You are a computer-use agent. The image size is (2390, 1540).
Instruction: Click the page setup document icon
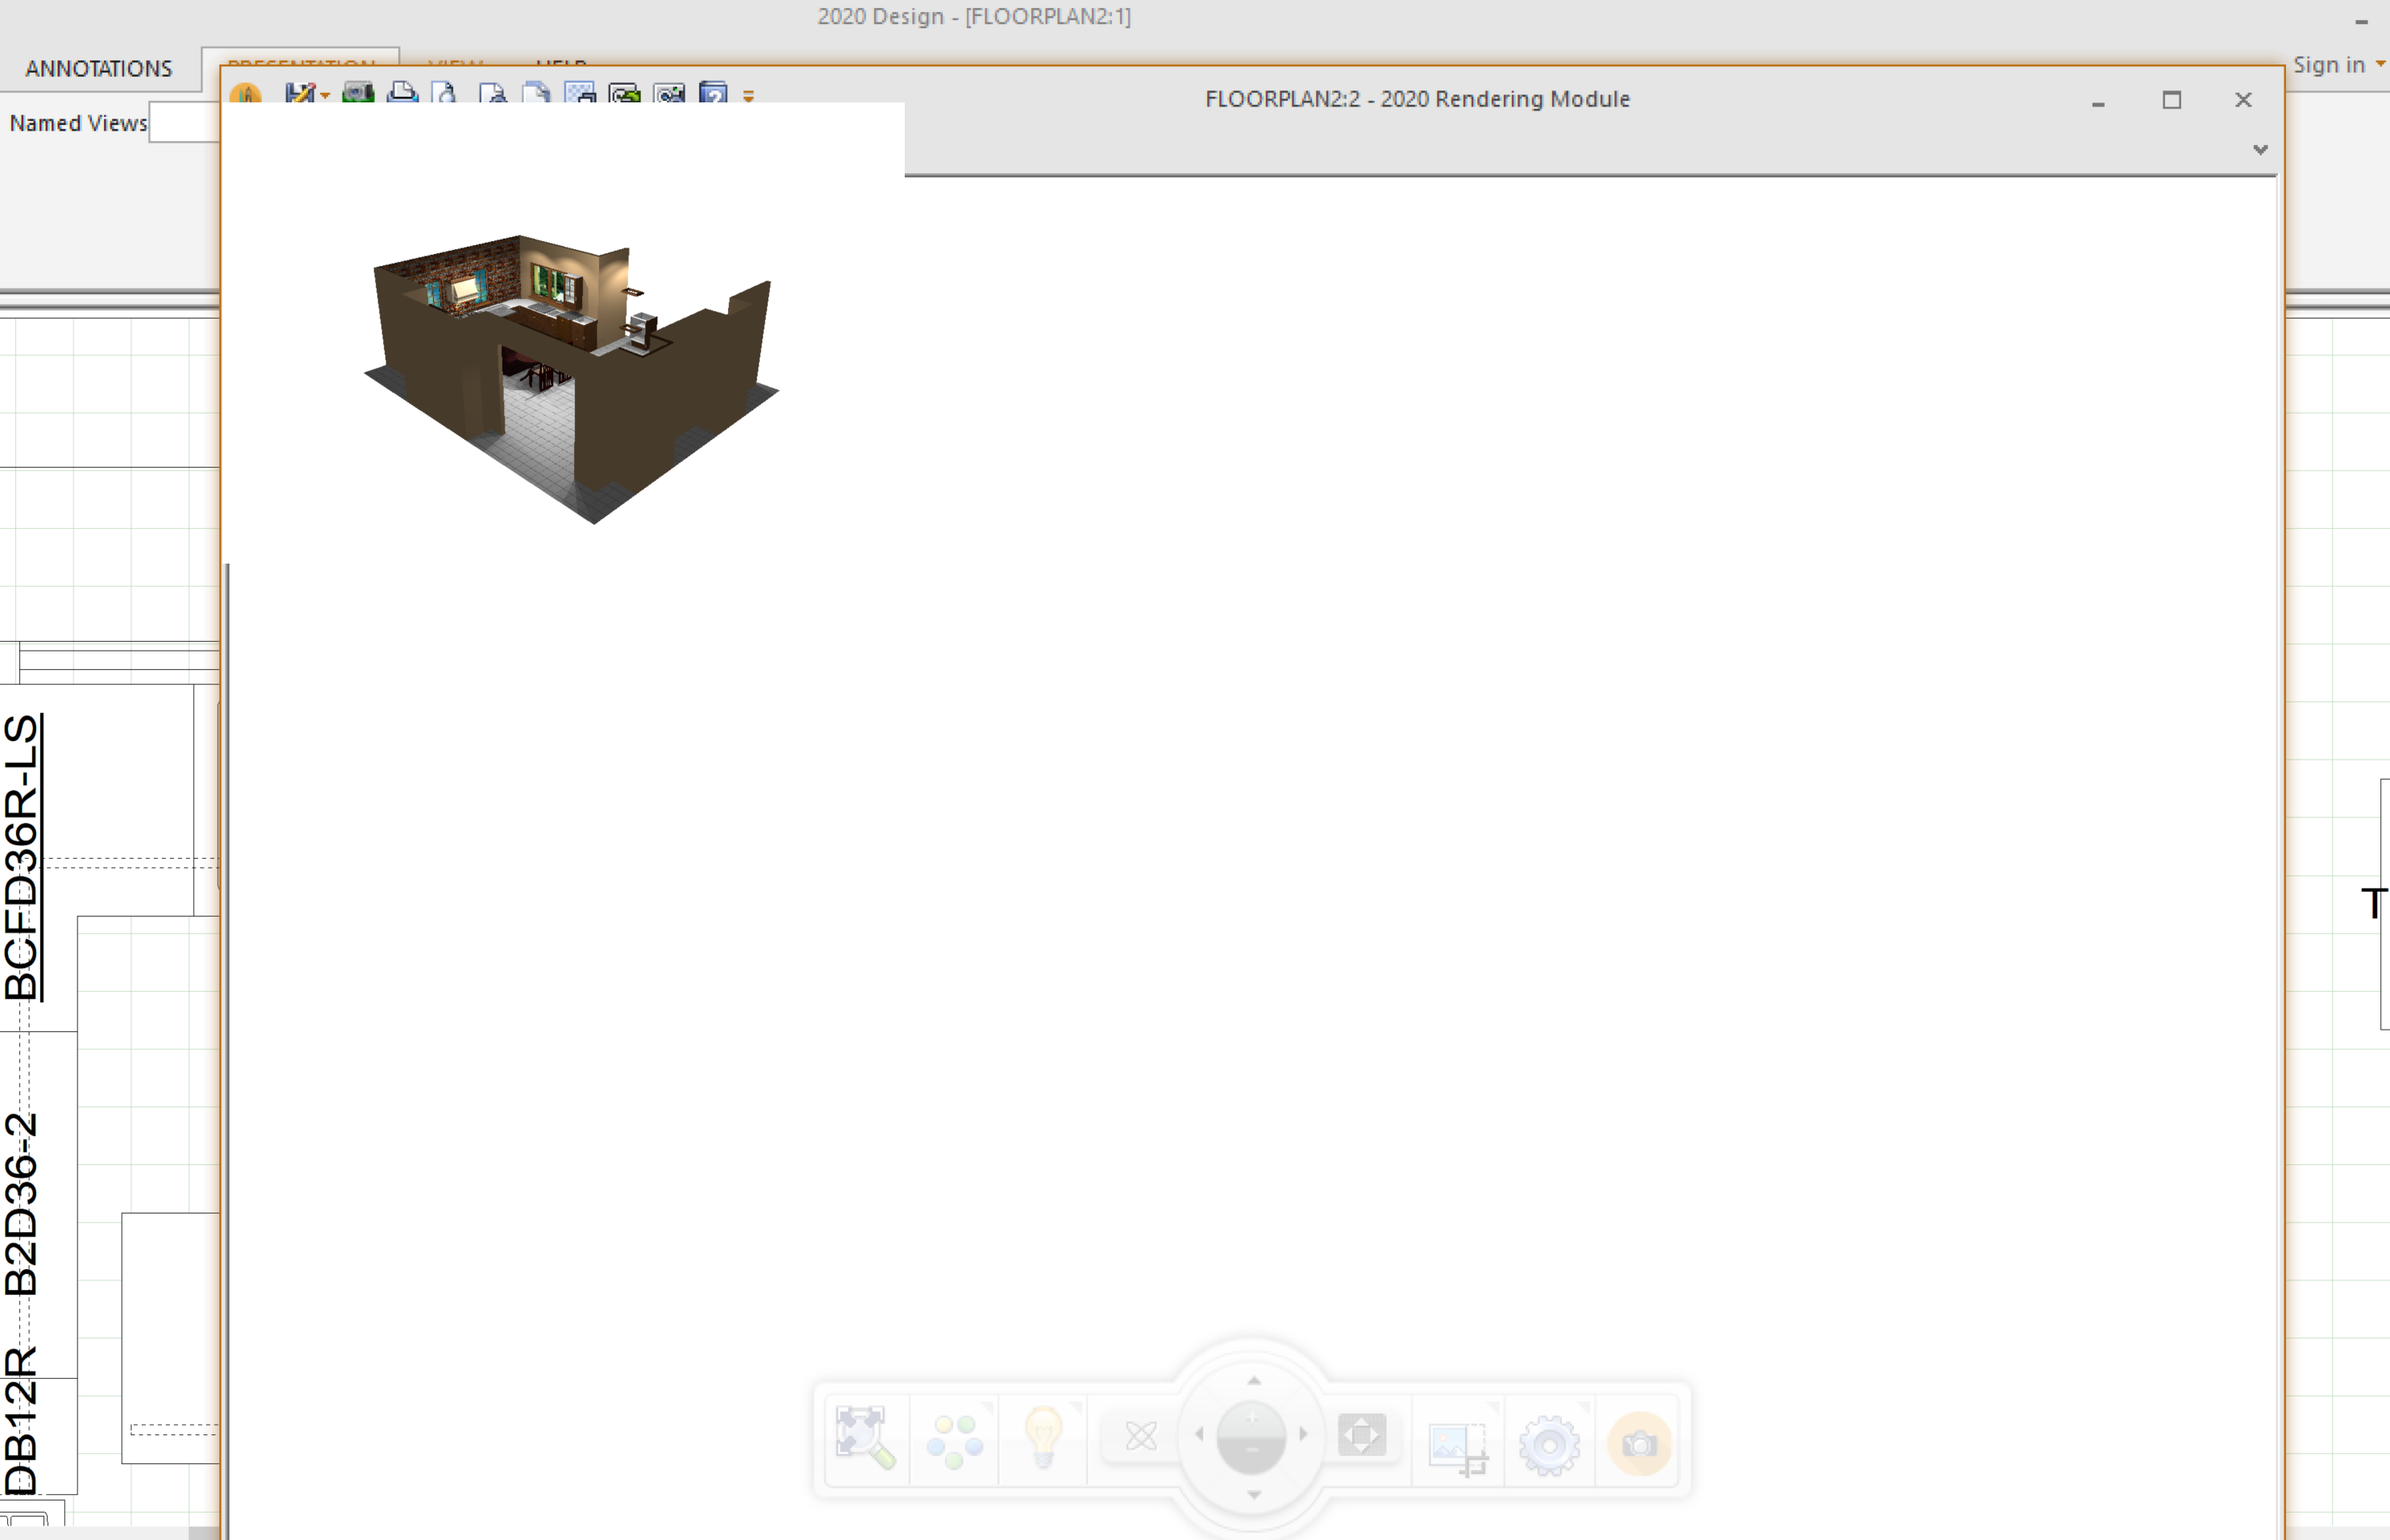coord(491,93)
